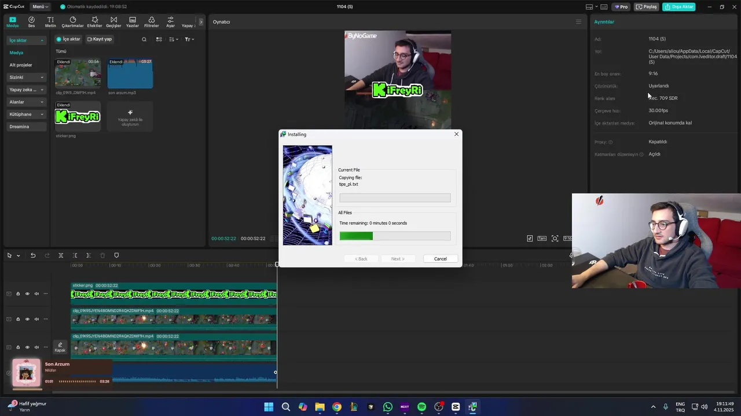
Task: Open the media sort dropdown
Action: [x=174, y=39]
